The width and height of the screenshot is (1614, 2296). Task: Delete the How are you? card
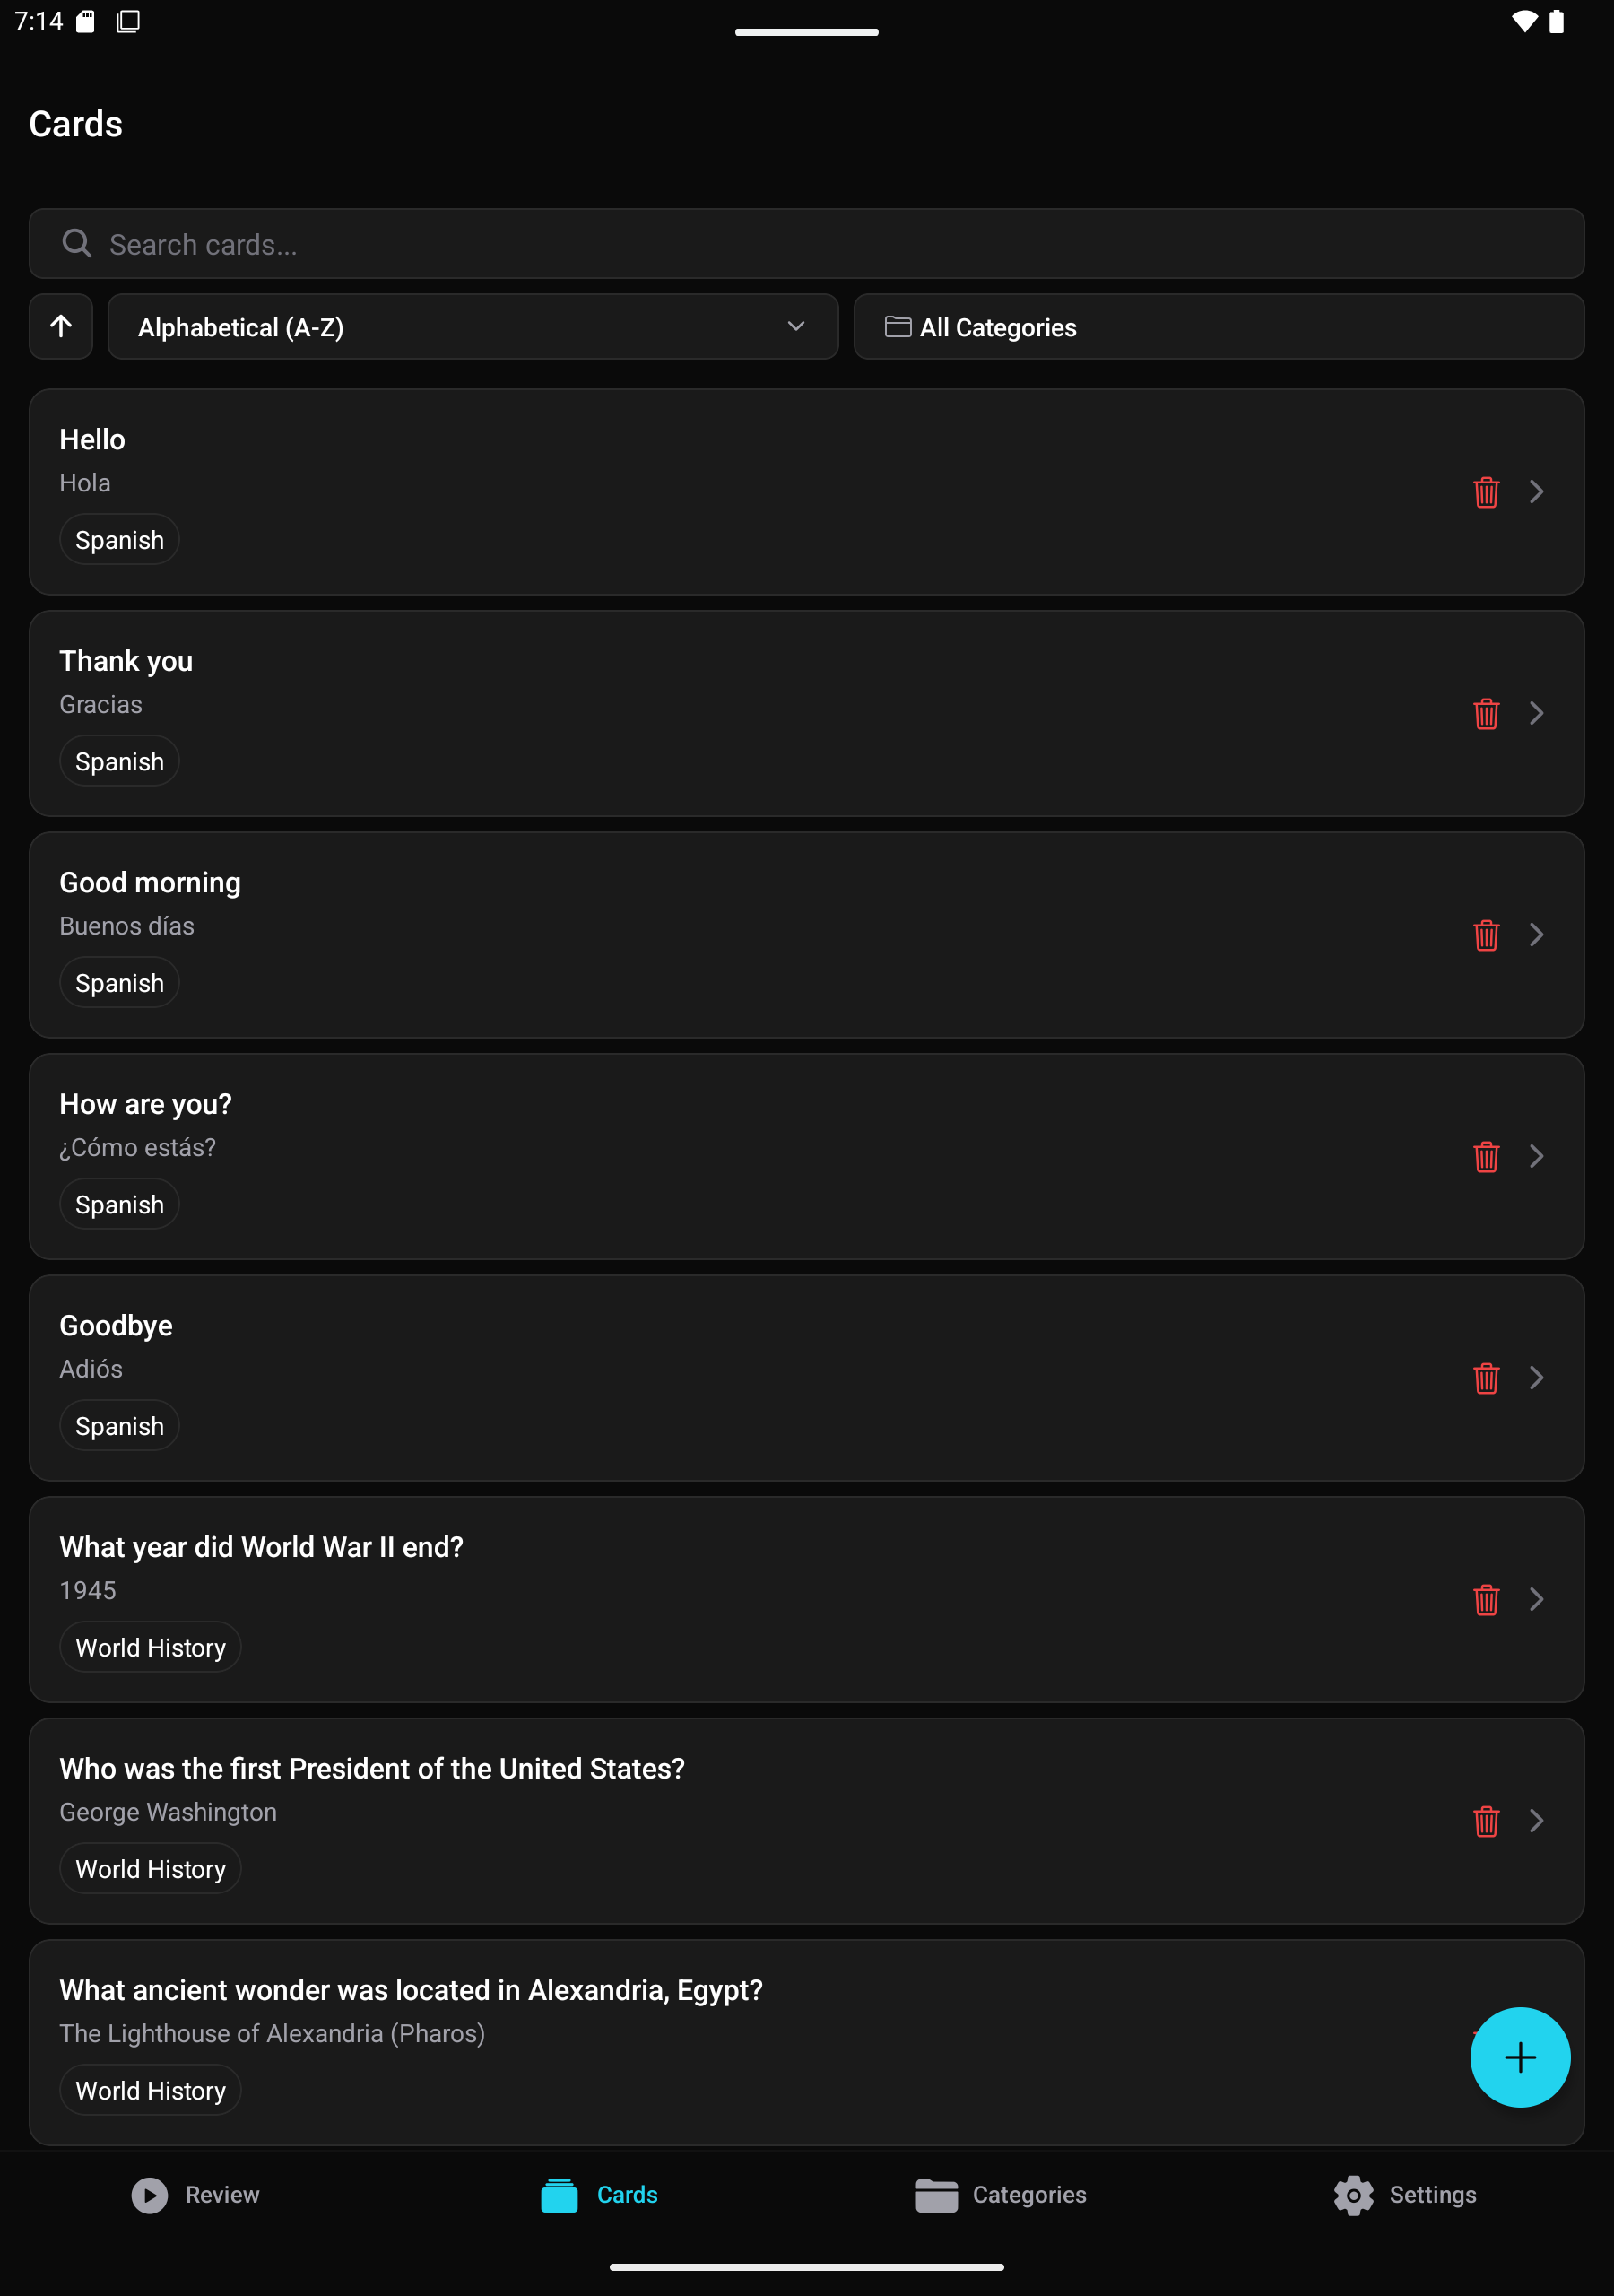(1486, 1157)
